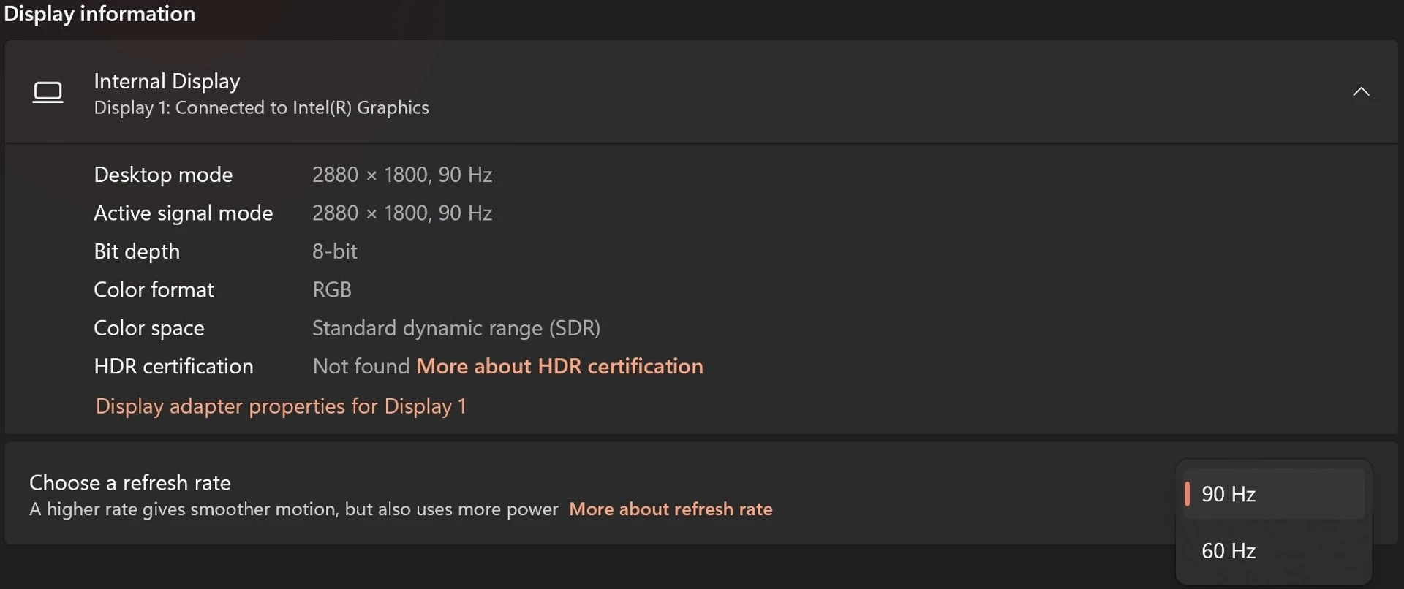This screenshot has height=589, width=1404.
Task: Click the Desktop mode label
Action: click(x=163, y=175)
